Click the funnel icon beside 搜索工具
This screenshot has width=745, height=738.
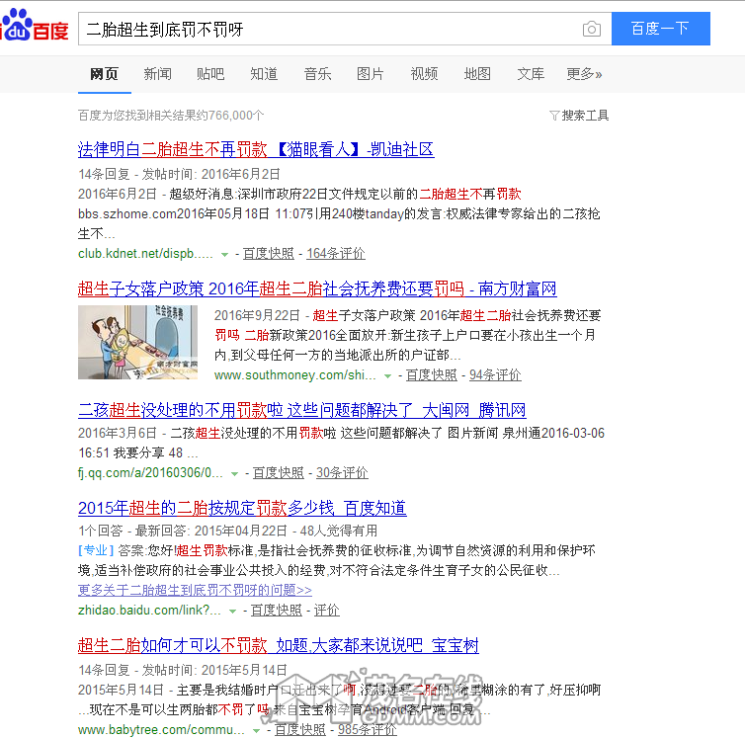click(554, 116)
